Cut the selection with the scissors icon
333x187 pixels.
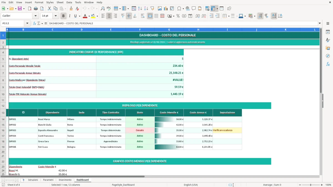(49, 9)
